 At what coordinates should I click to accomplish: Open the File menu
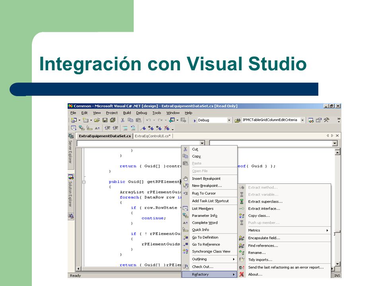tap(73, 113)
